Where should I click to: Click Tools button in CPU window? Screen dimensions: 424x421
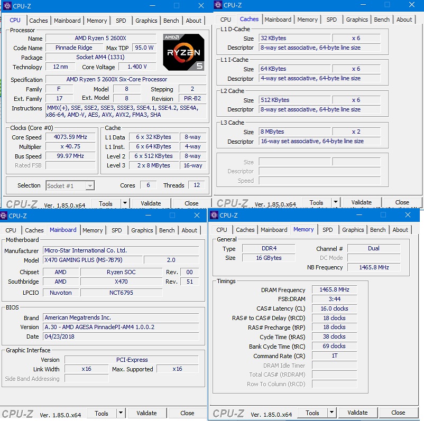(x=106, y=203)
